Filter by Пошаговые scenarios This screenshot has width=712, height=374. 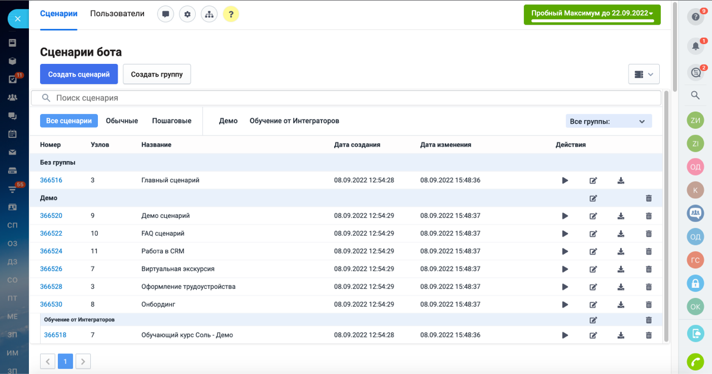pos(172,121)
